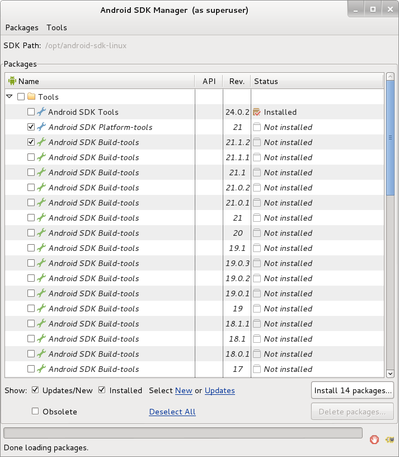The height and width of the screenshot is (457, 399).
Task: Check Build-tools 21.1.1 checkbox
Action: point(31,157)
